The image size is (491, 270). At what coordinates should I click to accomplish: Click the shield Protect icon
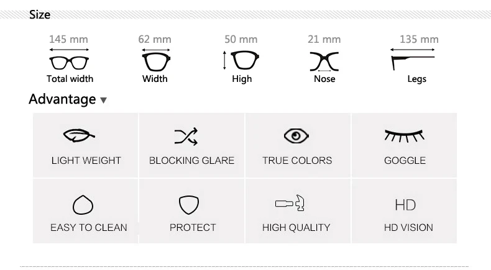(188, 204)
